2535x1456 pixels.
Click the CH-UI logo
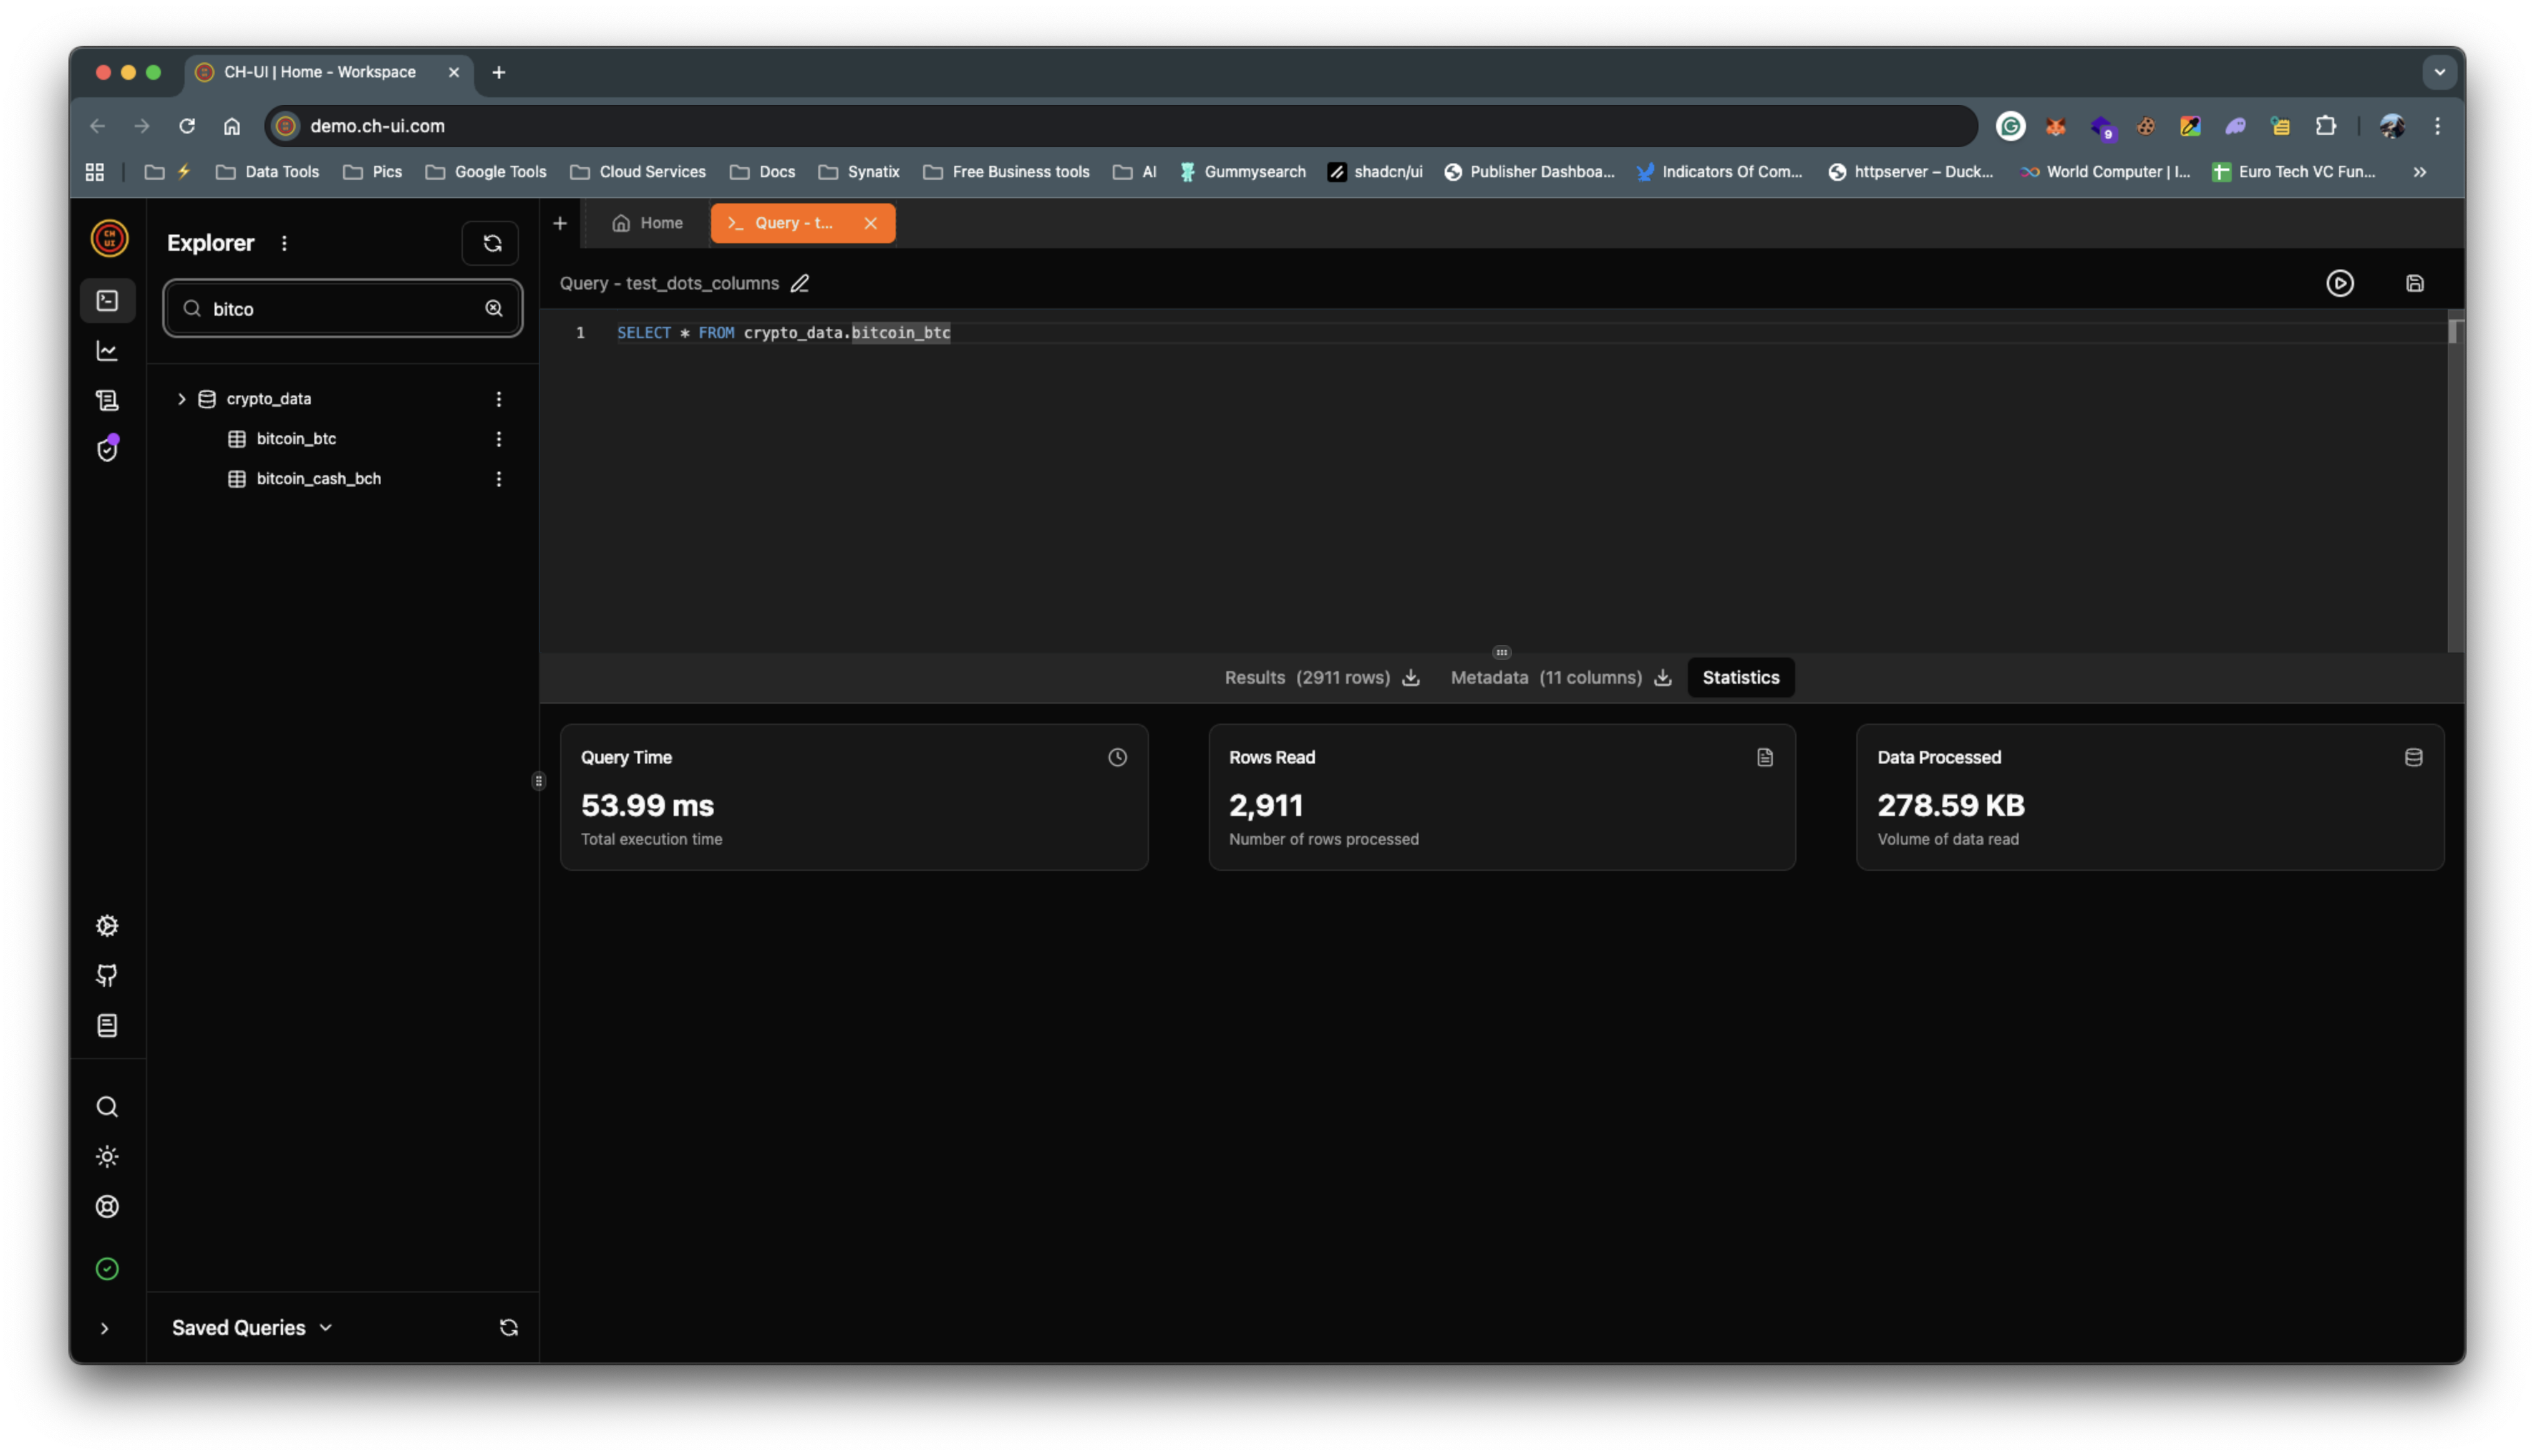point(109,238)
